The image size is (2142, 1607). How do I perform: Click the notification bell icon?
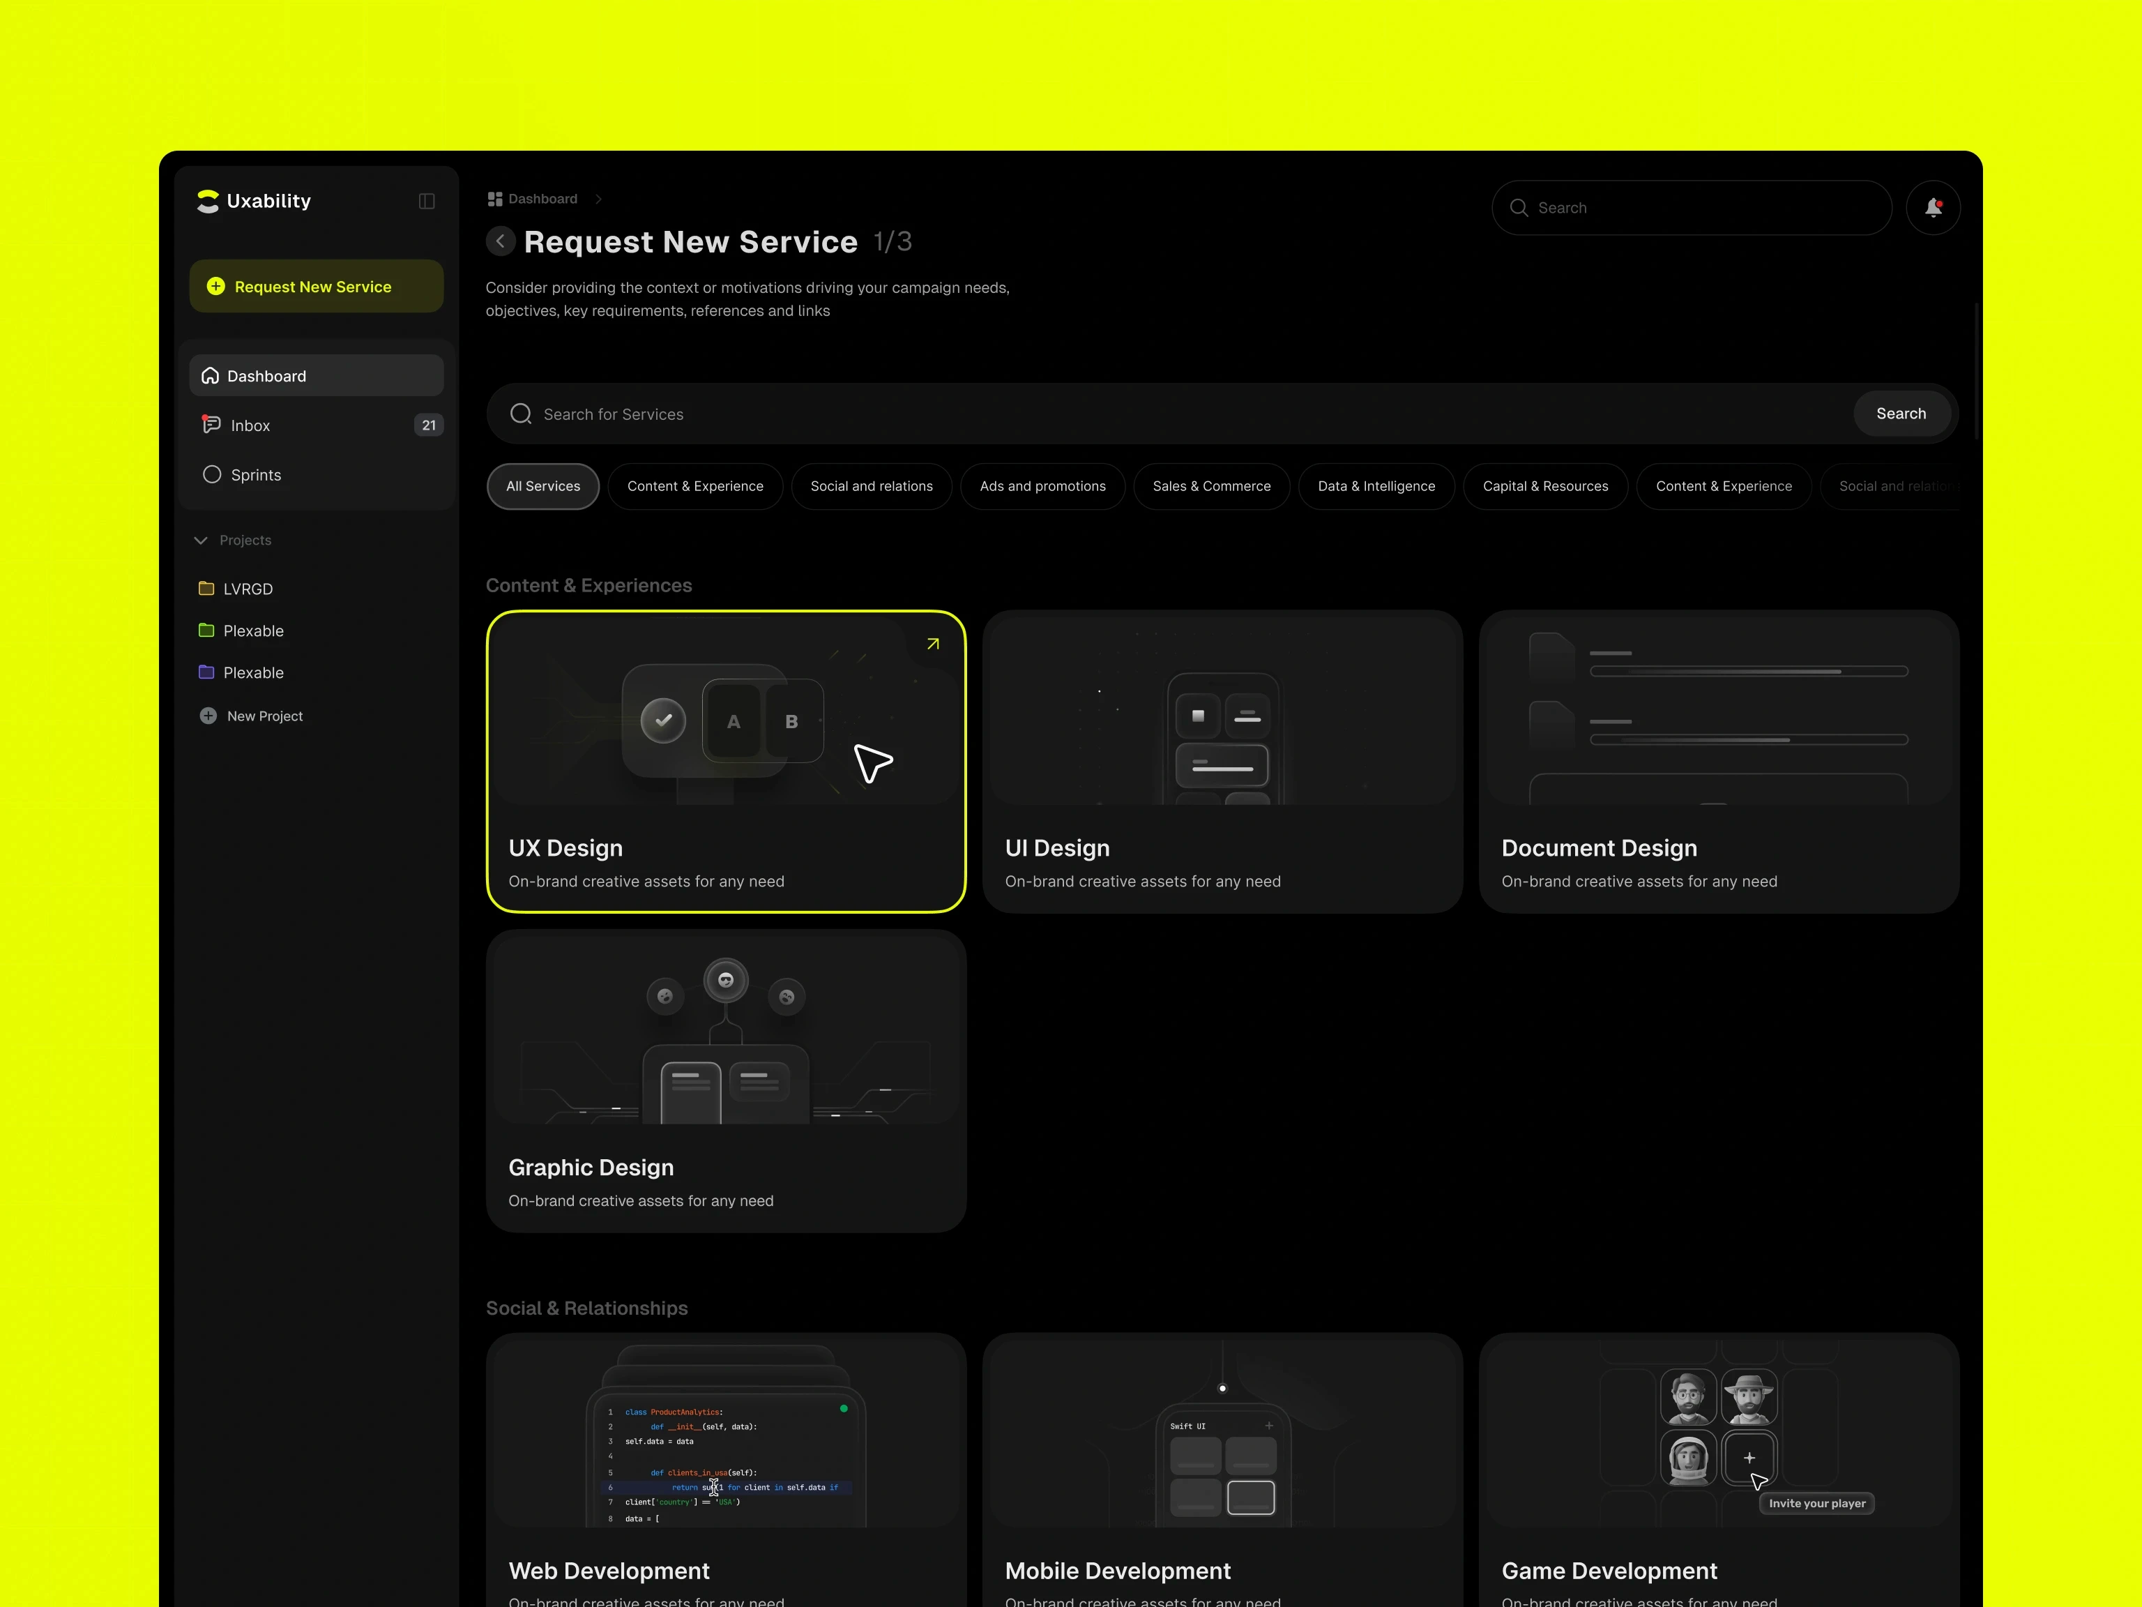pyautogui.click(x=1933, y=207)
